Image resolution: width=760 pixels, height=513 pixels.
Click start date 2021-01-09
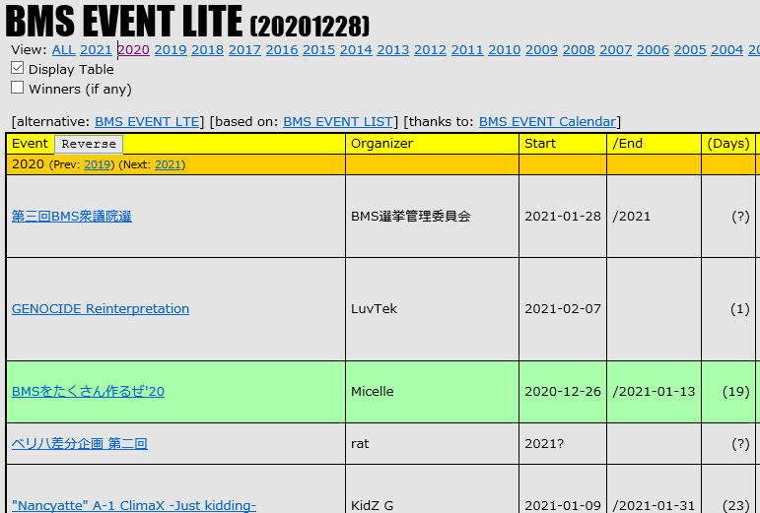pyautogui.click(x=563, y=506)
